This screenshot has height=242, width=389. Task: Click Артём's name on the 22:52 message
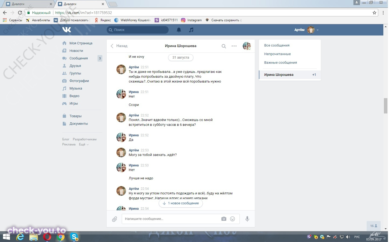pyautogui.click(x=134, y=115)
